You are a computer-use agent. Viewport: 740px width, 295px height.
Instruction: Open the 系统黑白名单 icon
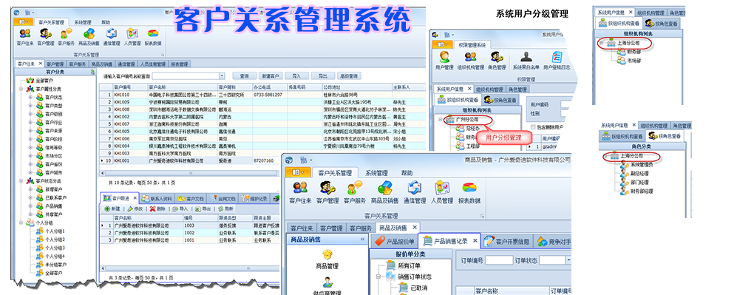tap(526, 61)
